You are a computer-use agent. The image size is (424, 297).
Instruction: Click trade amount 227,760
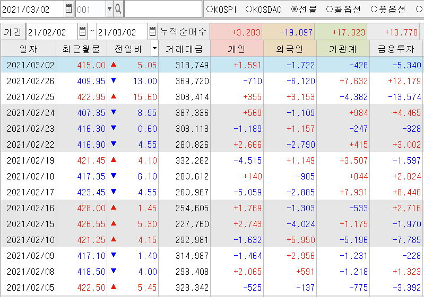[192, 224]
